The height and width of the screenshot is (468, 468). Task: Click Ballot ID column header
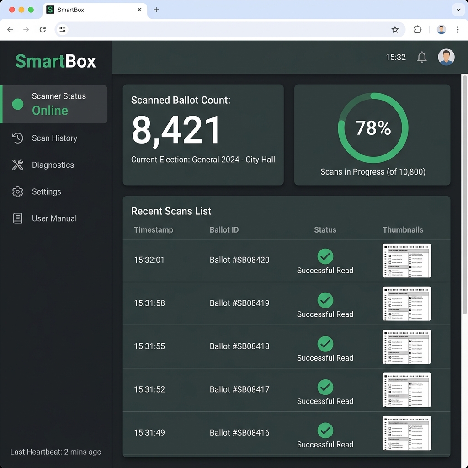[224, 230]
